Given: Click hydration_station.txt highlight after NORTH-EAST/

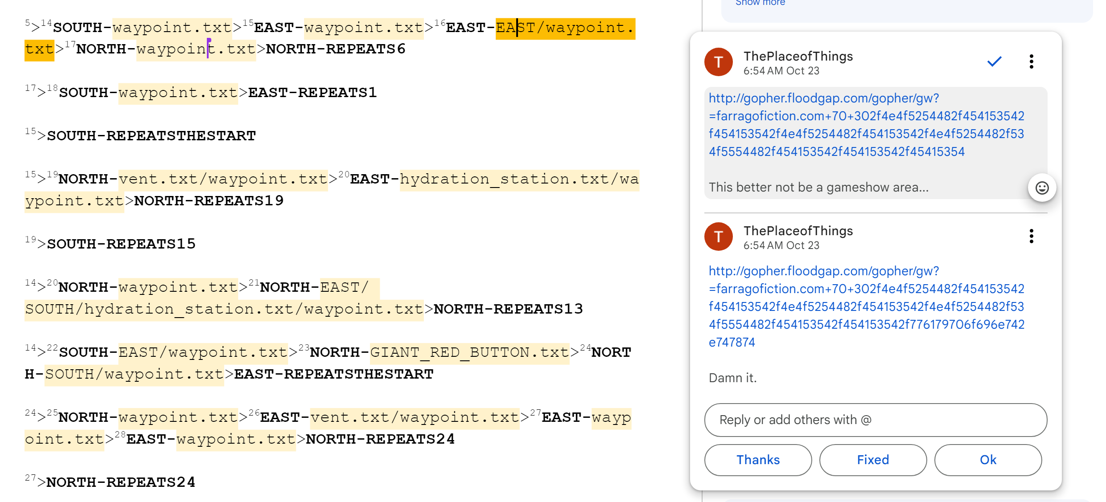Looking at the screenshot, I should [x=187, y=309].
